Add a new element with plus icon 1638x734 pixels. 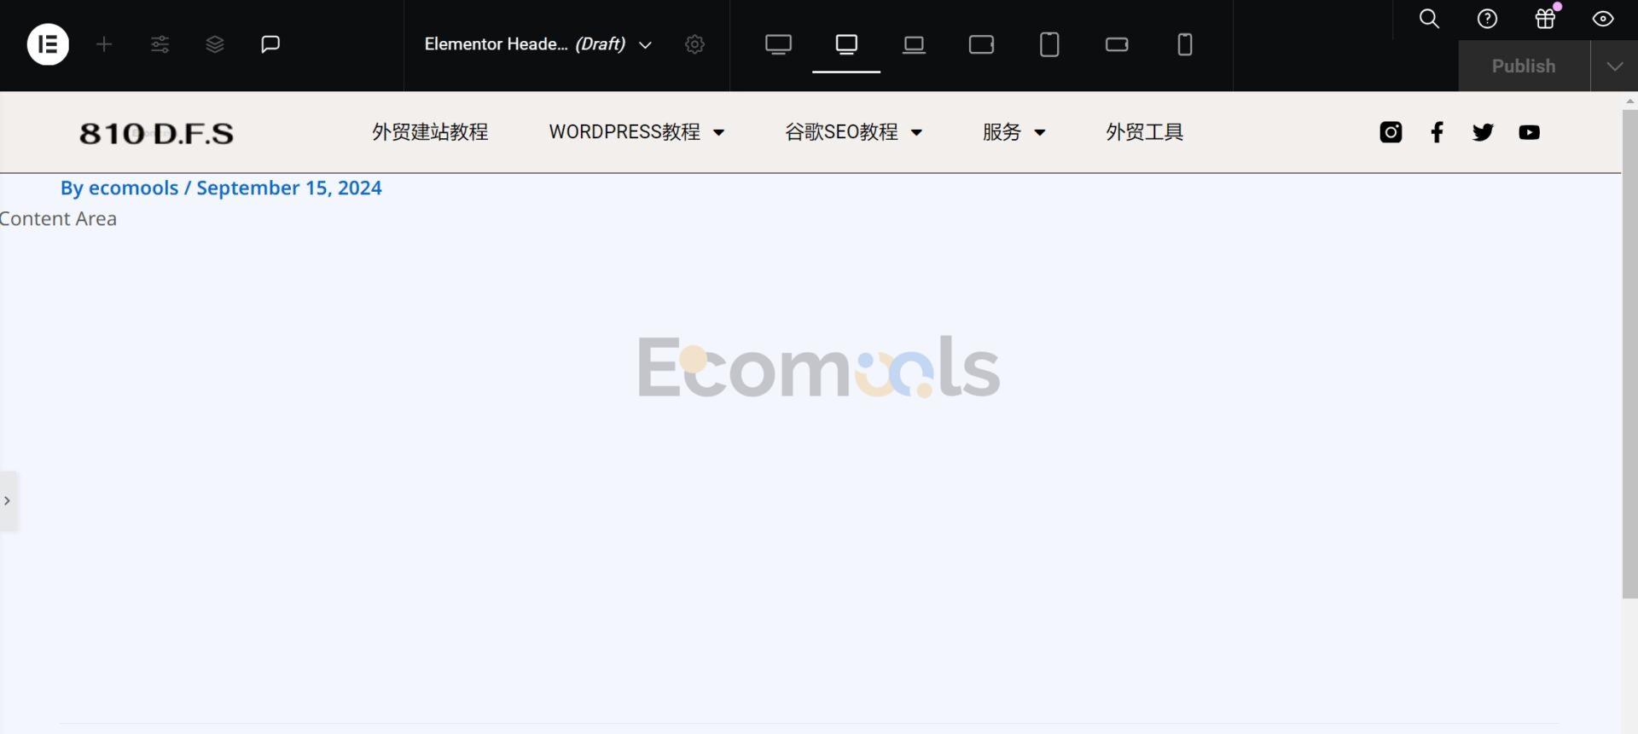pos(104,44)
